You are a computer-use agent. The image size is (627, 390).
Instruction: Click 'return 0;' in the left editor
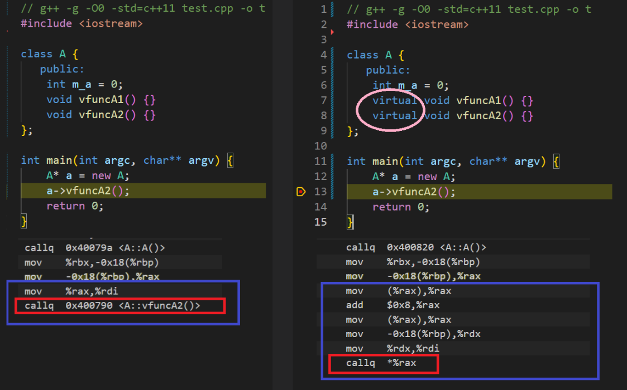75,206
